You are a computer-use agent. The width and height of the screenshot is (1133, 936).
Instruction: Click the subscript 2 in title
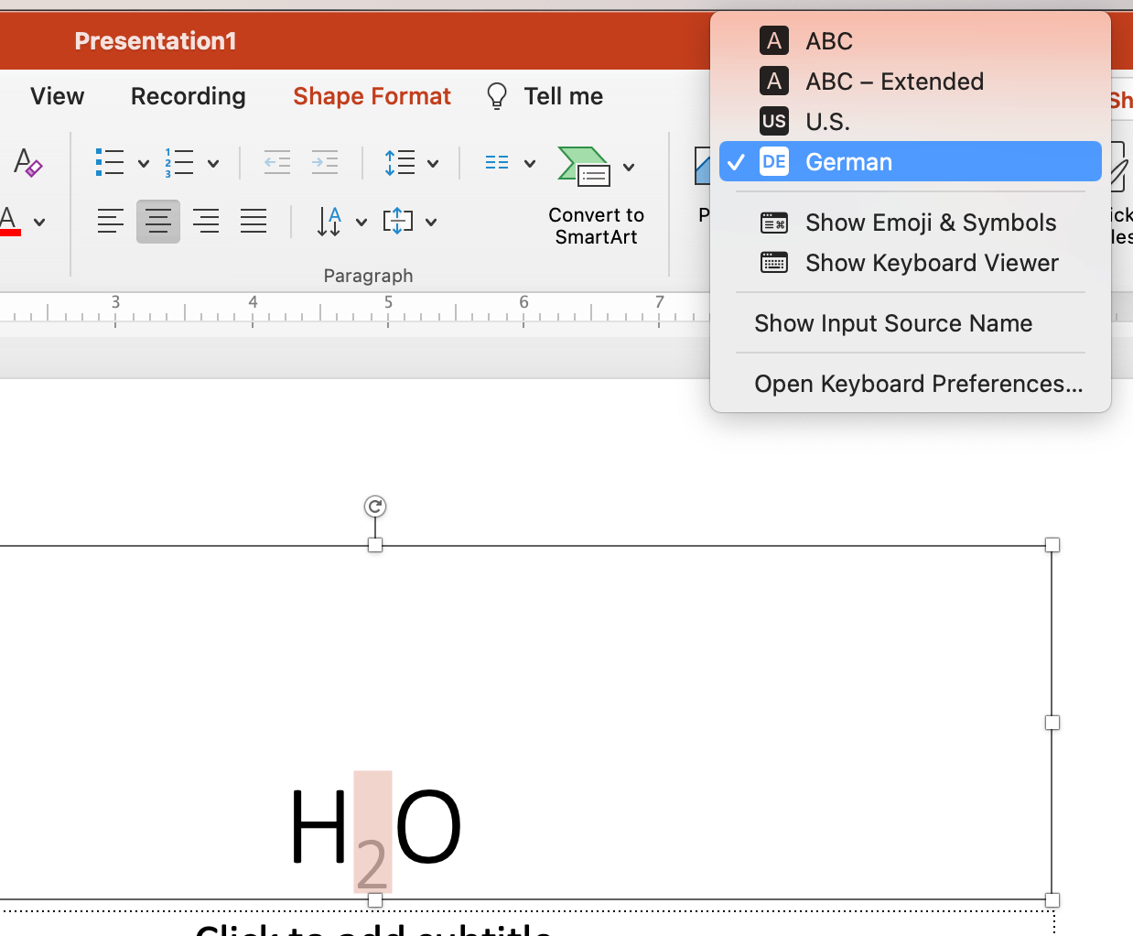click(372, 863)
